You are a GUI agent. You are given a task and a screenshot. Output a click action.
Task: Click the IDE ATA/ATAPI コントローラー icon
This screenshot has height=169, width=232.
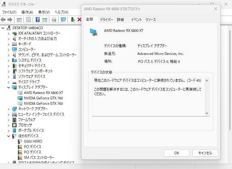click(14, 33)
